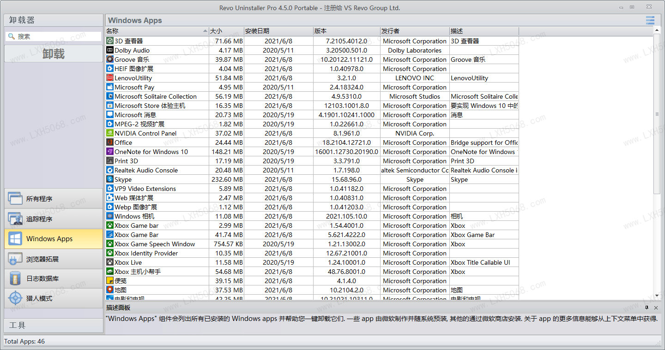Sort the list by 描述 column
Viewport: 665px width, 350px height.
(484, 31)
